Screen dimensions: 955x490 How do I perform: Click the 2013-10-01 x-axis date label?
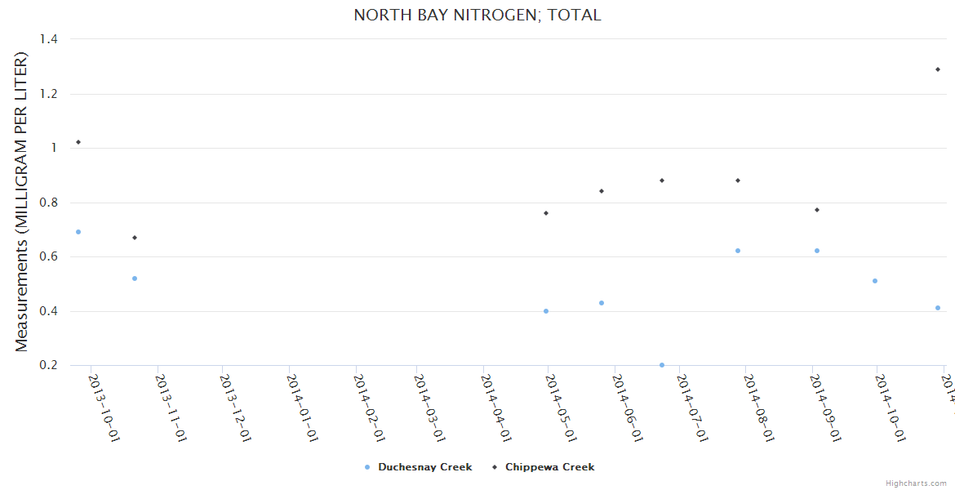coord(103,407)
